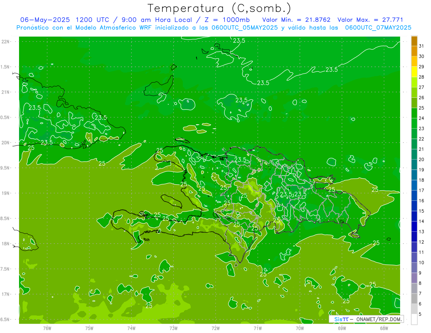Pick the orange swatch between 30 and 31
This screenshot has height=333, width=431.
point(414,51)
